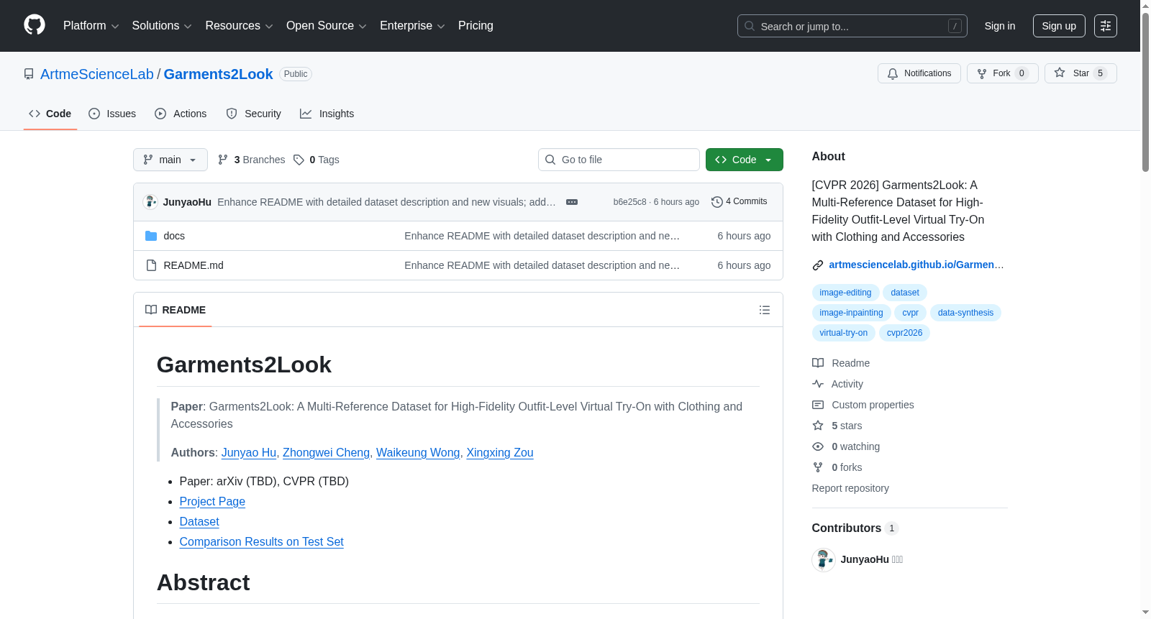
Task: Click the tag icon next to 0 Tags
Action: coord(299,160)
